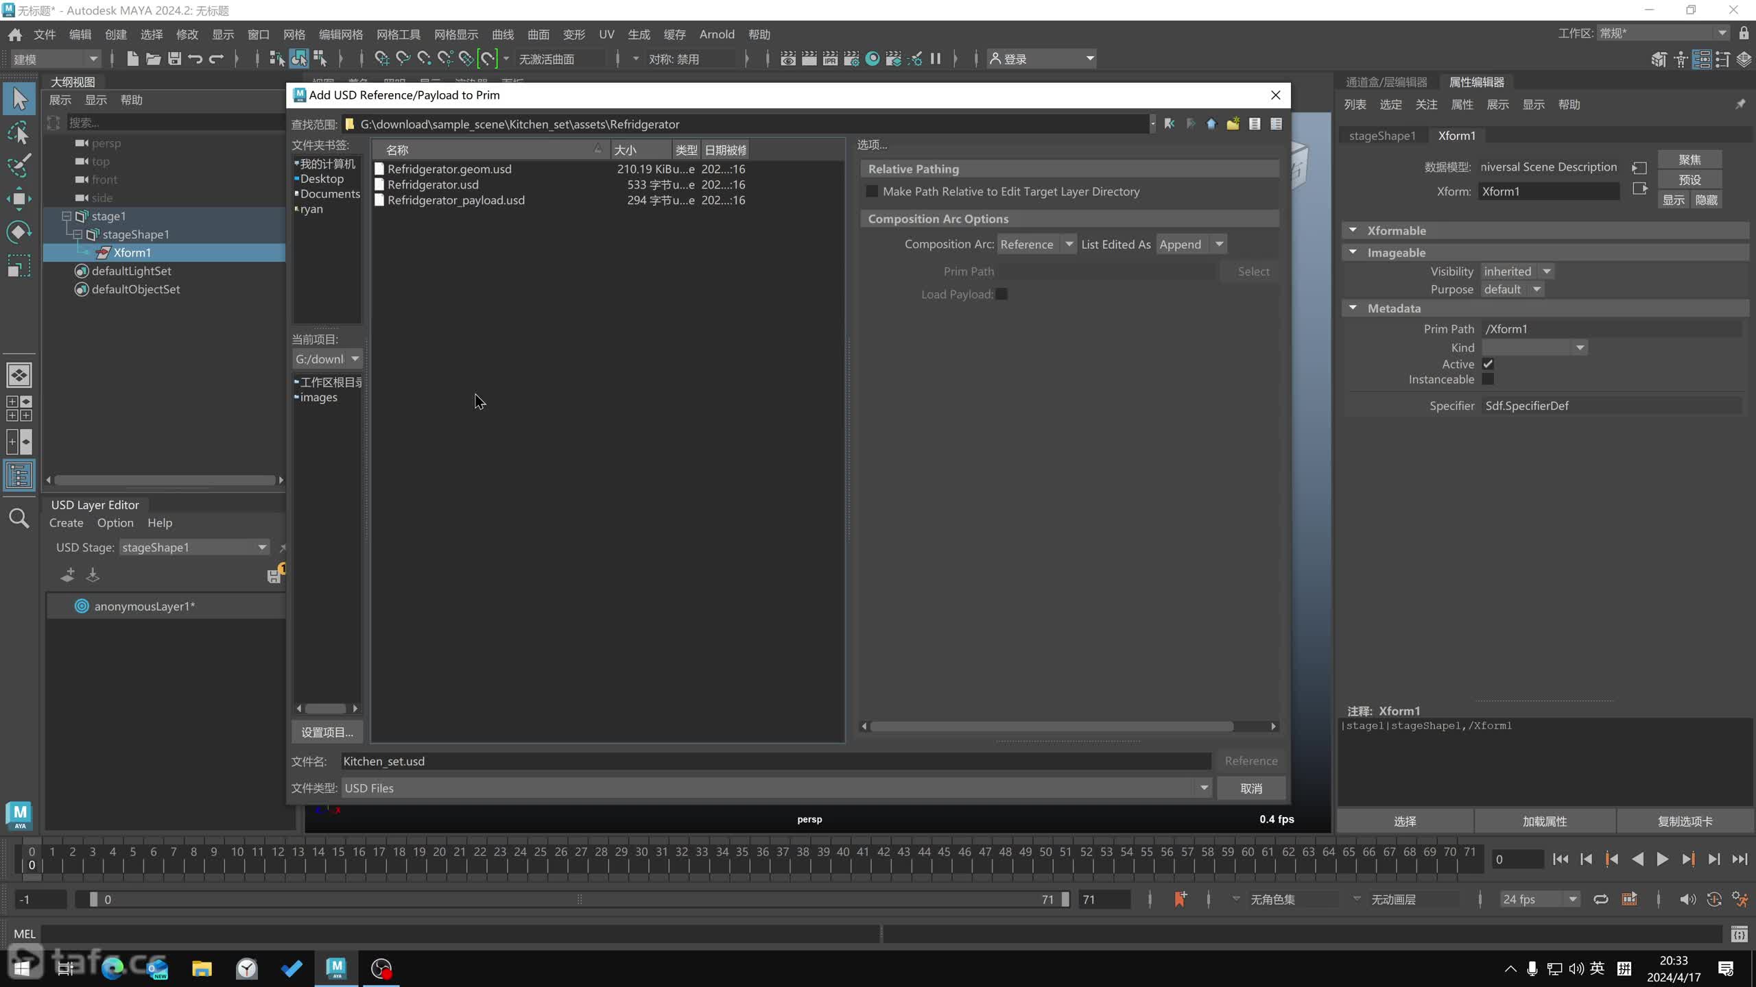Click the search magnifier icon in left sidebar
The height and width of the screenshot is (987, 1756).
pyautogui.click(x=19, y=518)
